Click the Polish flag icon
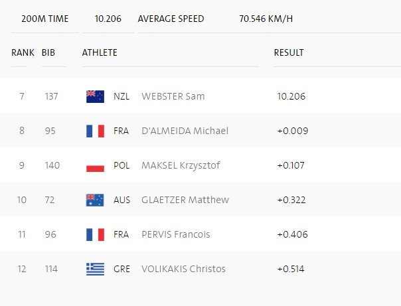This screenshot has width=401, height=306. 95,165
